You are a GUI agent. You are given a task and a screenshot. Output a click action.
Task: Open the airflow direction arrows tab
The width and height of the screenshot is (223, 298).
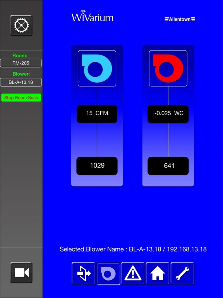coord(84,274)
